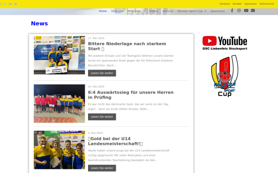278x173 pixels.
Task: Click the date 10. Mai 2025
Action: [x=96, y=87]
